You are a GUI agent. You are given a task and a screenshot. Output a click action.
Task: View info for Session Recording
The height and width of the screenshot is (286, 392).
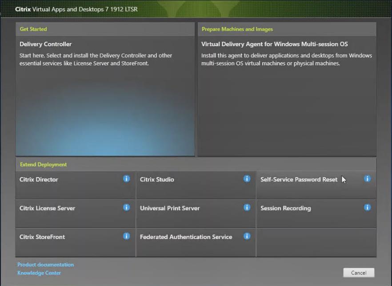coord(367,207)
